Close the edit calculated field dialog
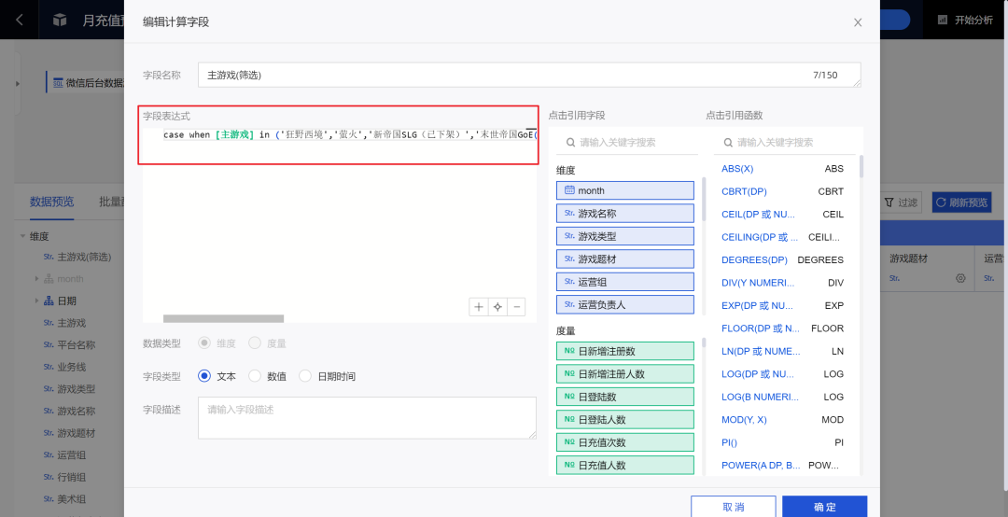 858,22
